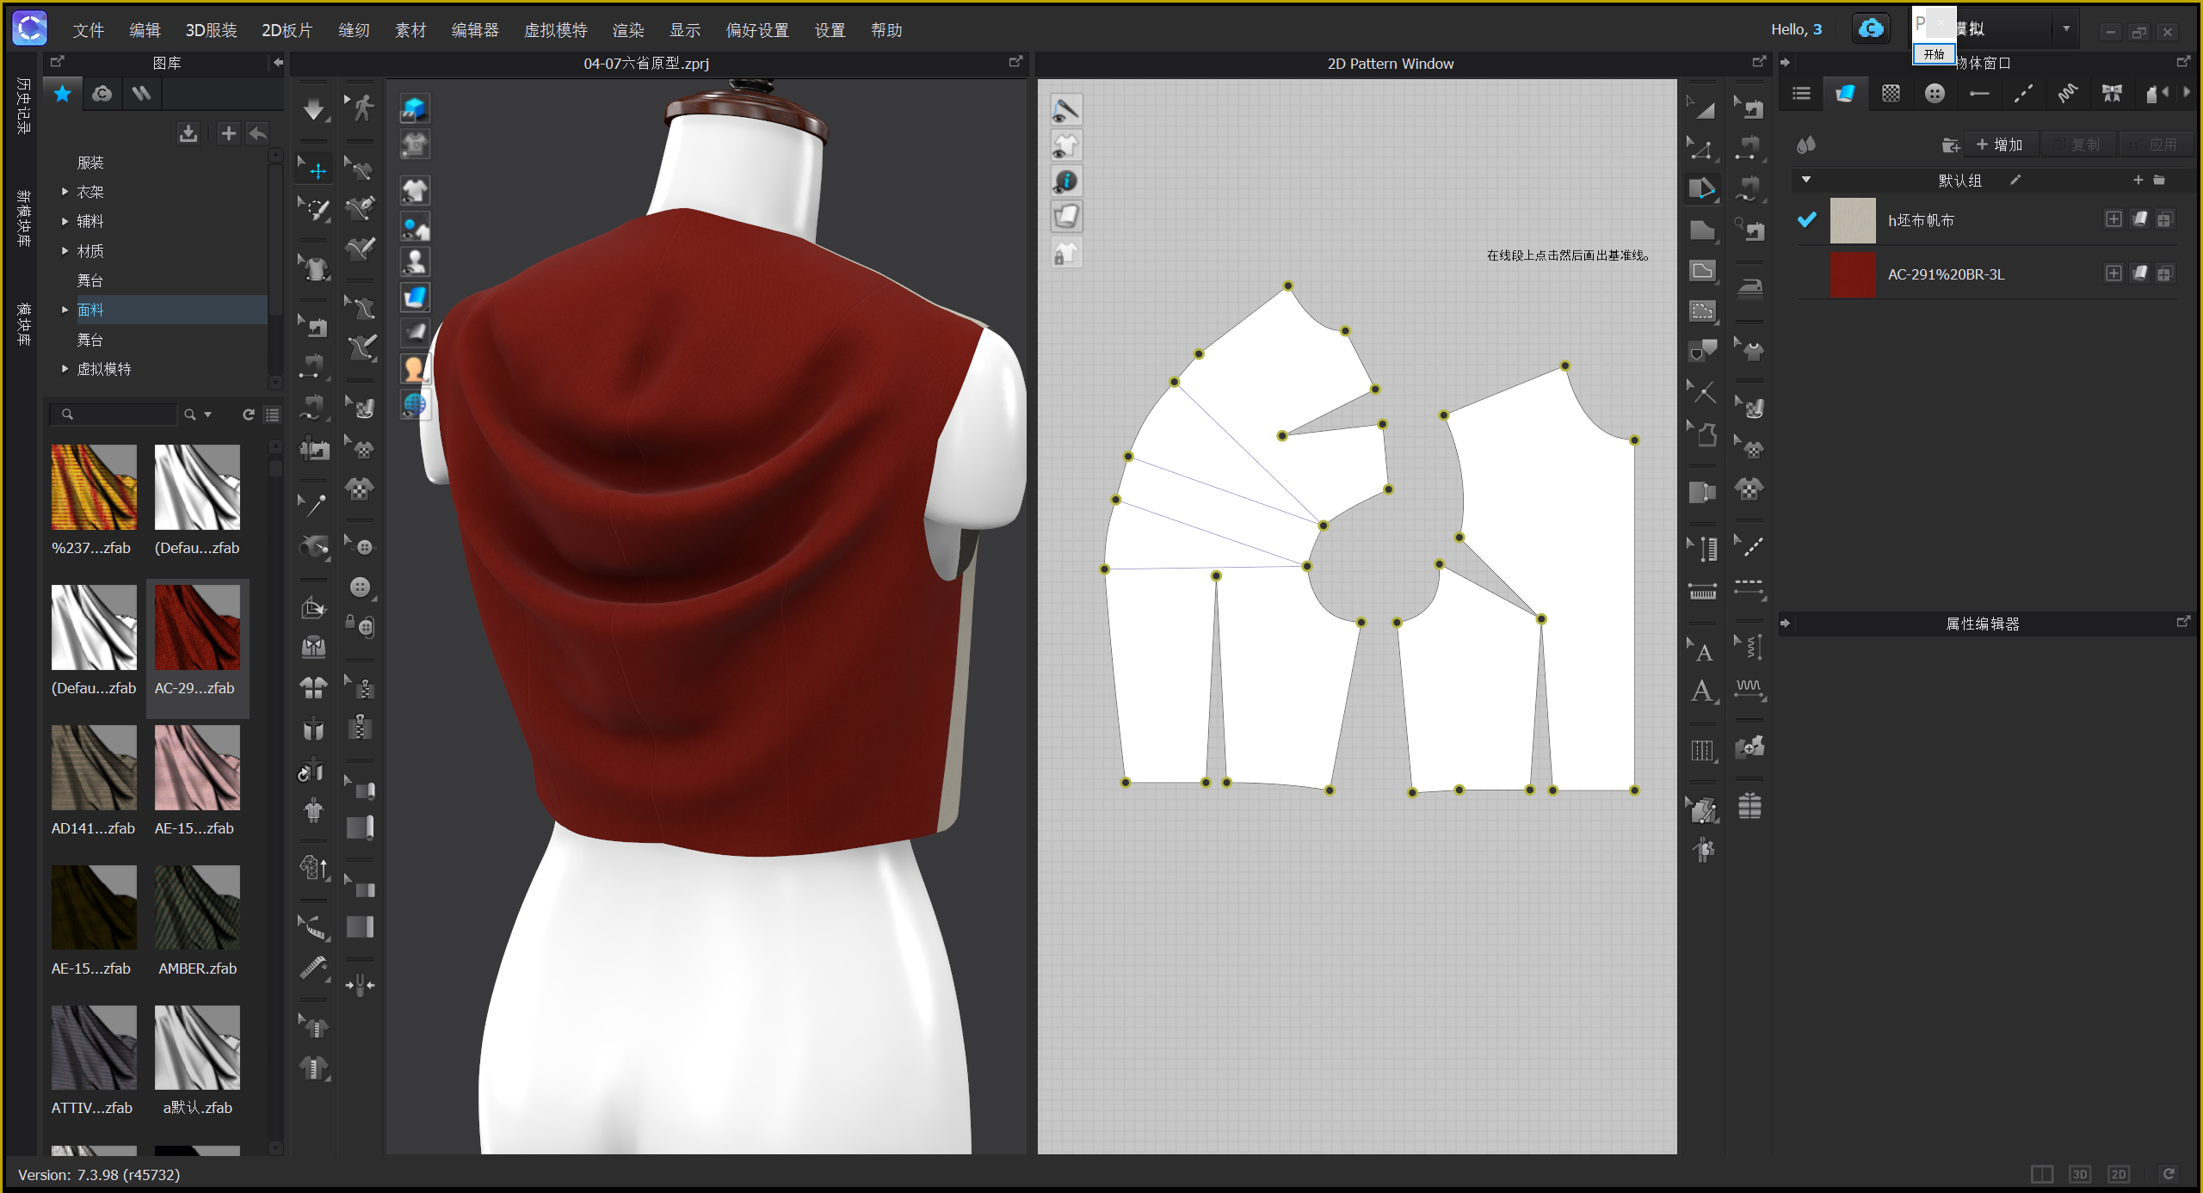Open the 虚拟模特 menu
This screenshot has width=2203, height=1193.
click(x=556, y=30)
